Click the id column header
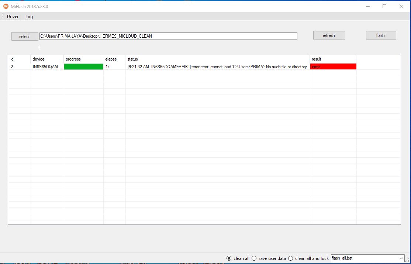The width and height of the screenshot is (411, 264). click(x=20, y=59)
